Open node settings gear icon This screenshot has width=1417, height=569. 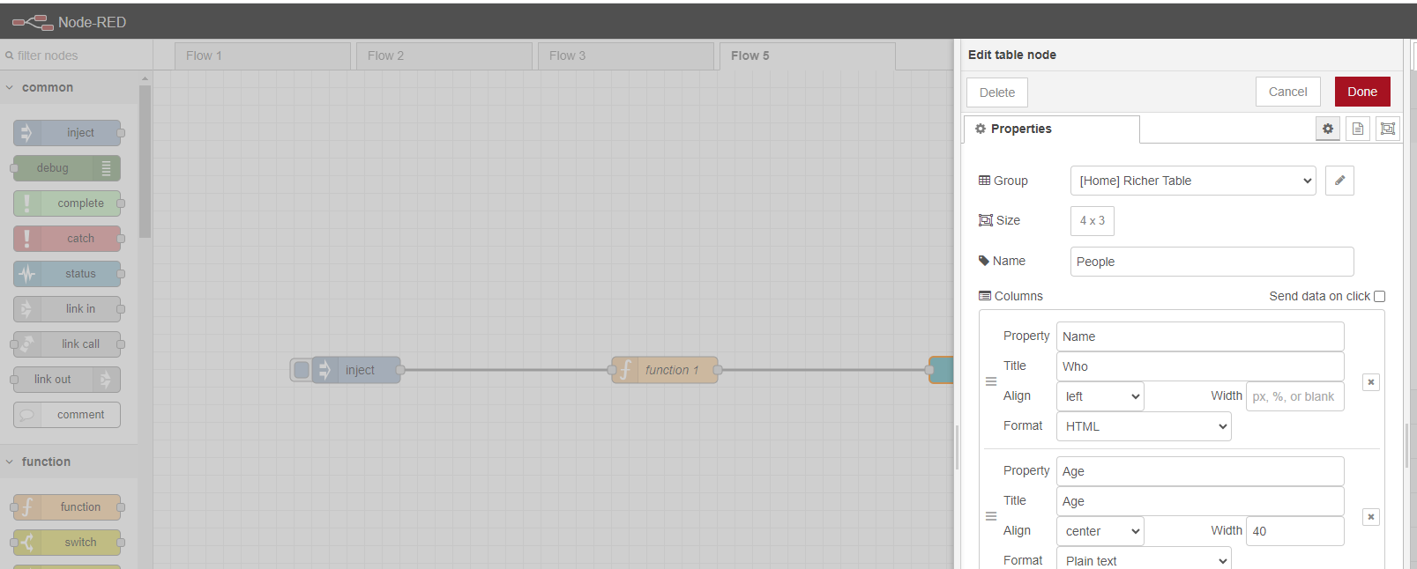(x=1328, y=129)
